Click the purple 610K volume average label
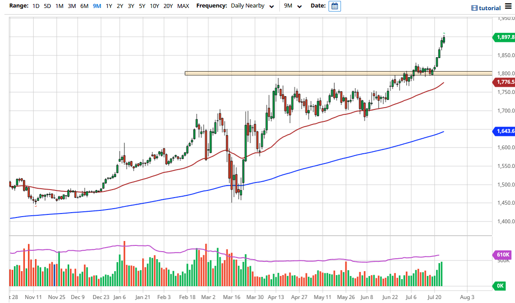515x303 pixels. click(x=502, y=255)
